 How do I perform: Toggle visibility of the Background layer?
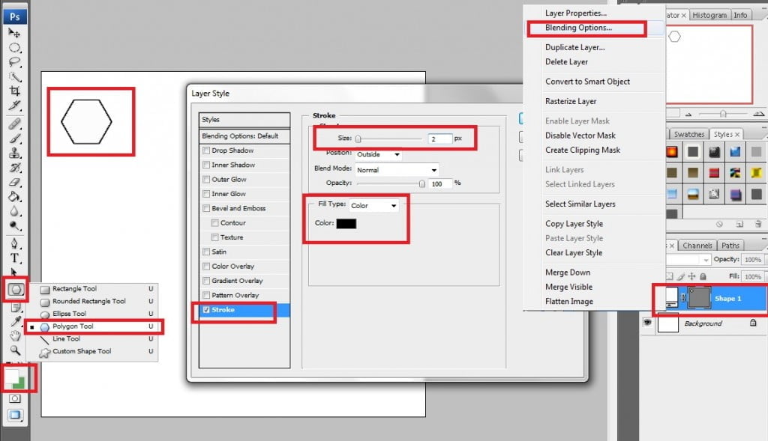click(646, 323)
